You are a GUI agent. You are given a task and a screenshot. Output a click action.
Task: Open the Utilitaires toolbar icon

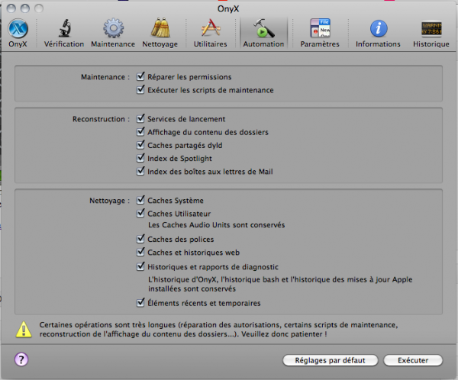211,28
